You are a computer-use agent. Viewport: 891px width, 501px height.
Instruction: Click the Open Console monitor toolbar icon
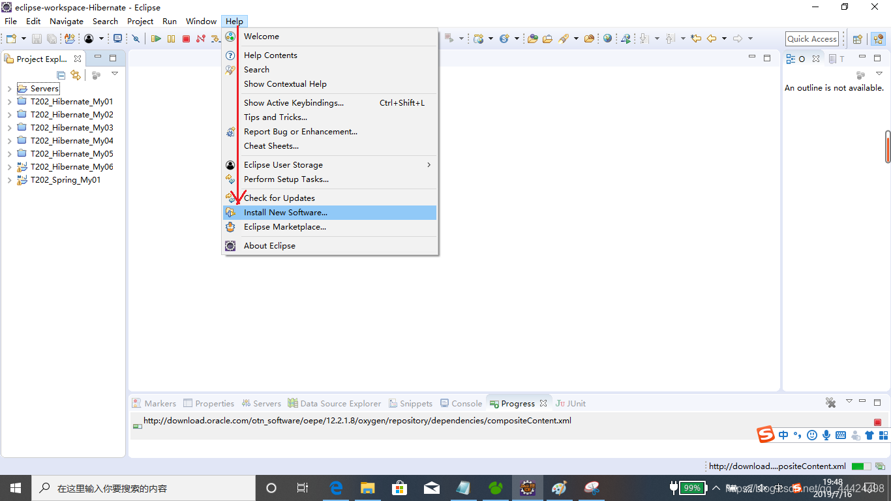pyautogui.click(x=117, y=39)
